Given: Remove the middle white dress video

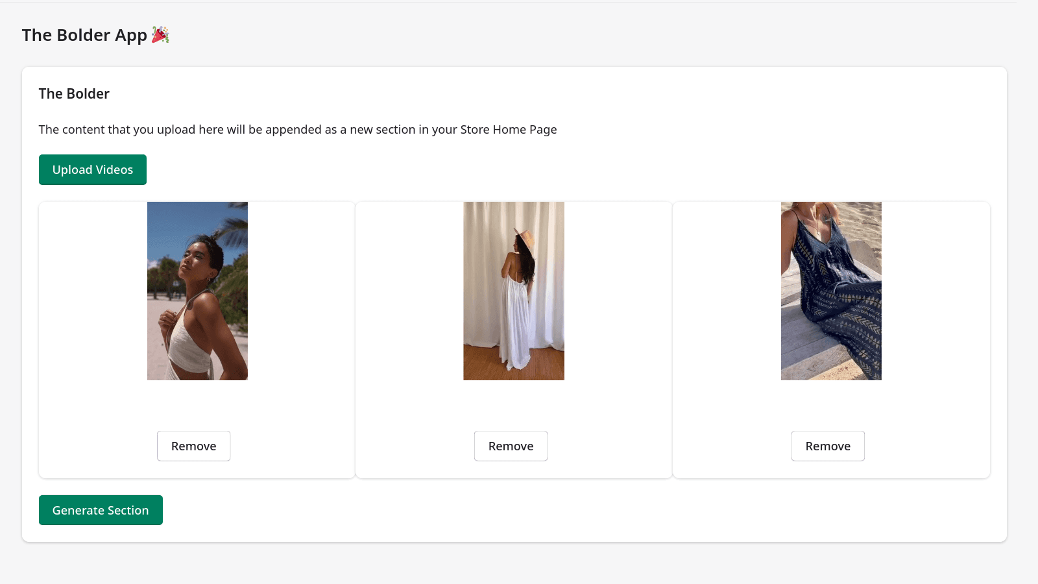Looking at the screenshot, I should pos(511,446).
